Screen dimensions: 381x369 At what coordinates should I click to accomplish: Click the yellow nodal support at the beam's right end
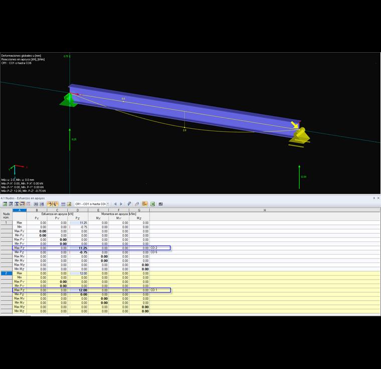tap(300, 137)
